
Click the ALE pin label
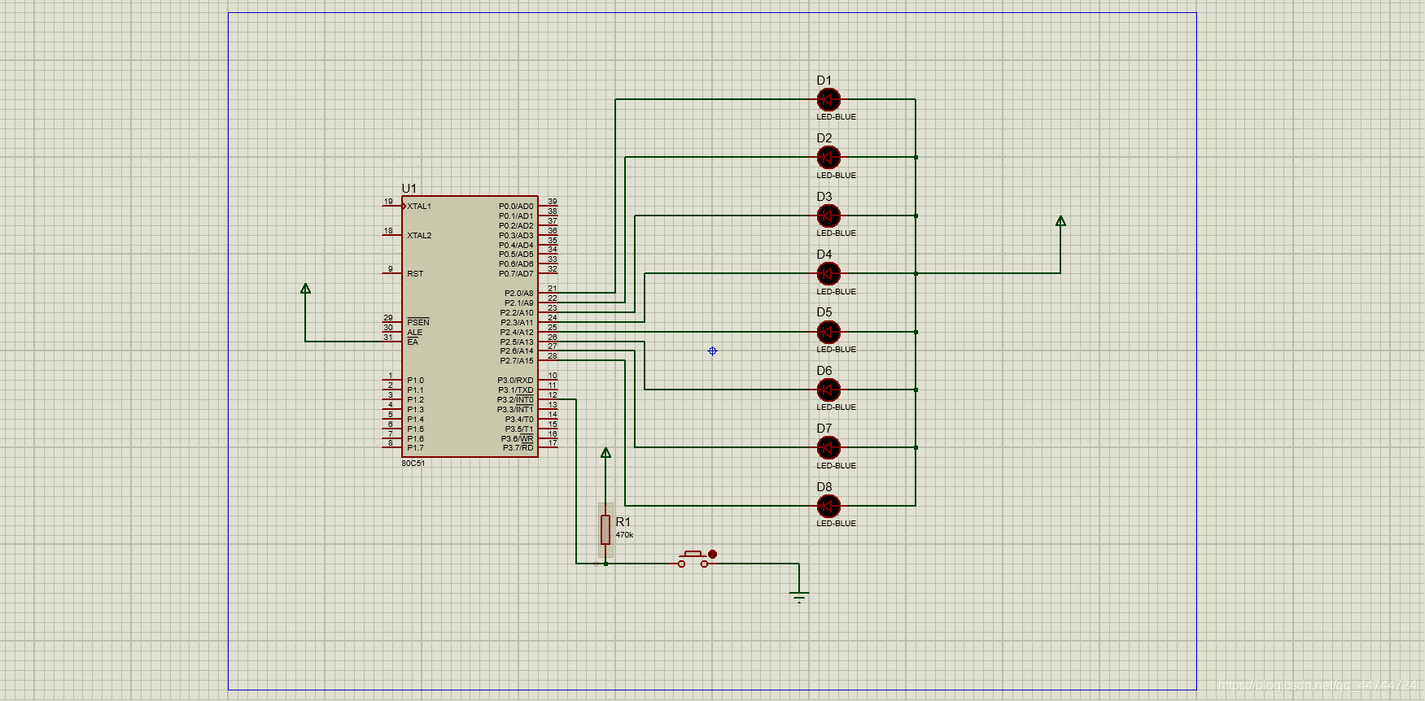click(x=415, y=333)
